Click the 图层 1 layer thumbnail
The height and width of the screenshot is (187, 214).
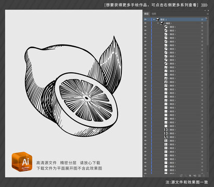[x=158, y=19]
